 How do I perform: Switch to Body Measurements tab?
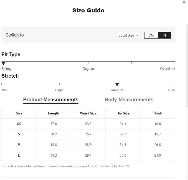tap(129, 100)
